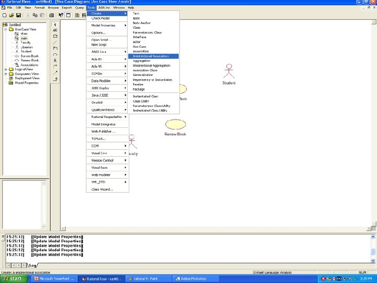Screen dimensions: 377x283
Task: Choose Options... in Tools menu
Action: click(107, 32)
